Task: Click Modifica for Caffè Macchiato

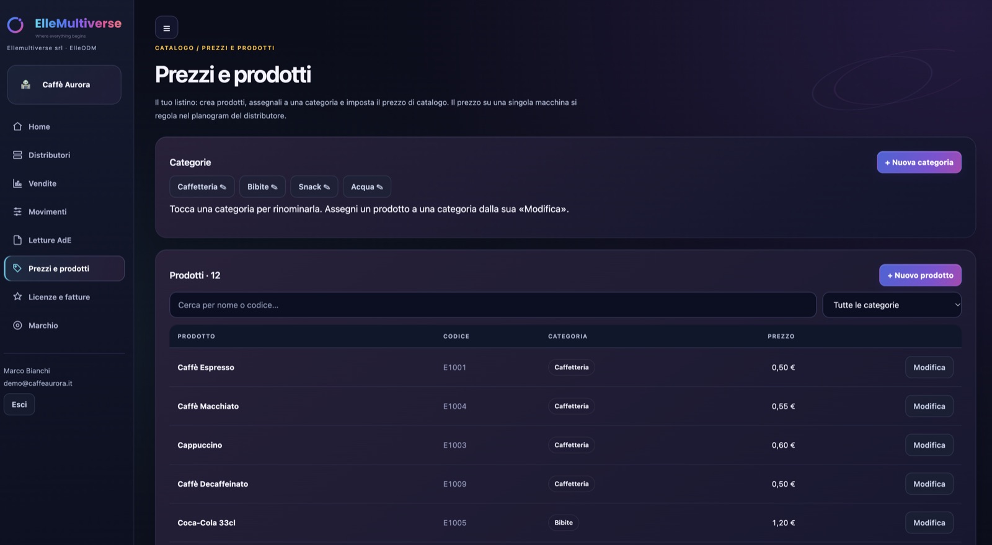Action: pyautogui.click(x=929, y=406)
